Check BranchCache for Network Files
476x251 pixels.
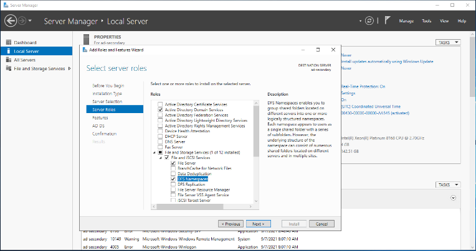pos(173,168)
